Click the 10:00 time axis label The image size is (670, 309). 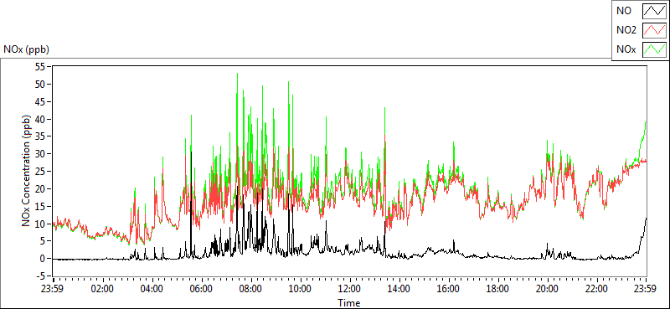point(301,289)
